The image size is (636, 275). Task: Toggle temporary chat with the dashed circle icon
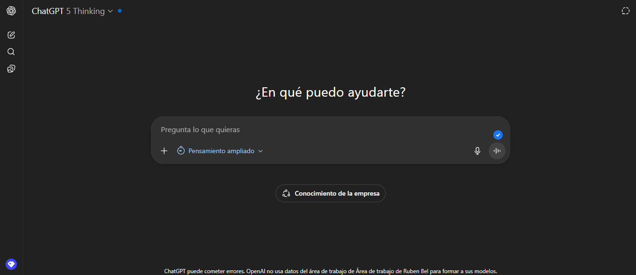[x=625, y=11]
